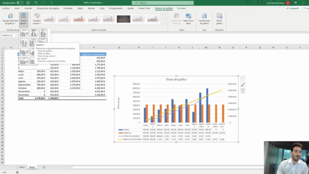Screen dimensions: 309x174
Task: Select the Hoja1 sheet tab
Action: click(x=32, y=167)
